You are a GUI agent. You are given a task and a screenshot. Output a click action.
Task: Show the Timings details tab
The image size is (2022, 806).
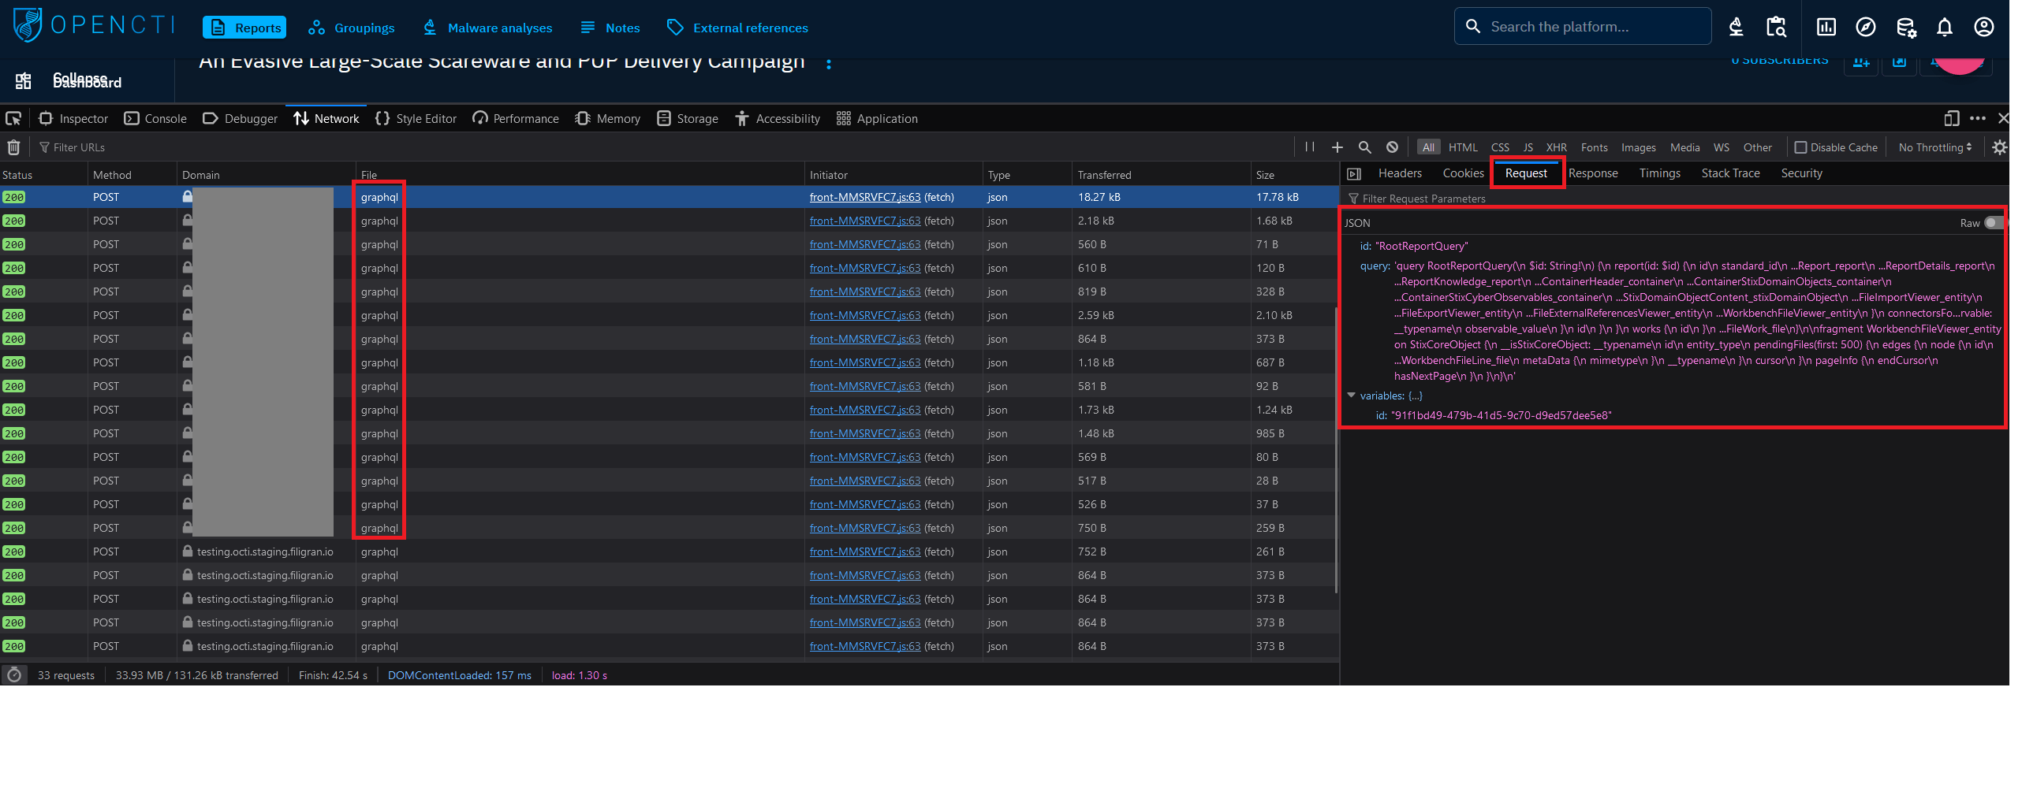click(1659, 173)
